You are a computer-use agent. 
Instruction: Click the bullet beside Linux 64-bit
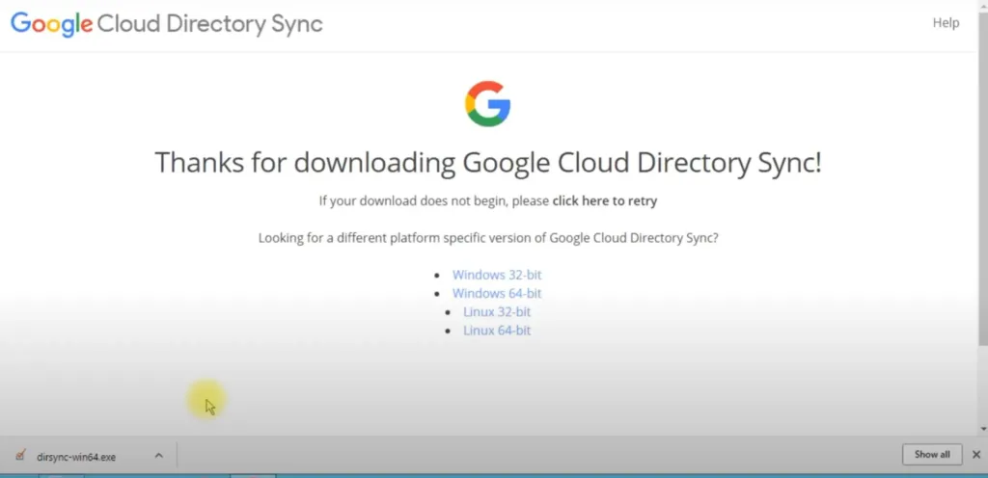(x=449, y=332)
